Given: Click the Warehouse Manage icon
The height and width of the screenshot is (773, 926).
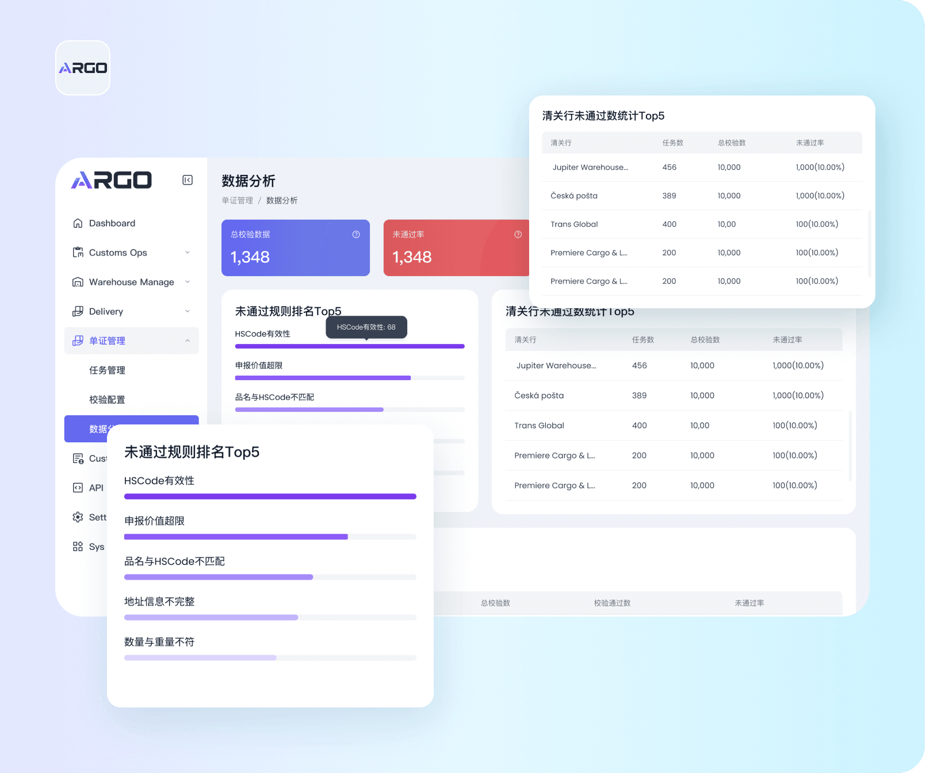Looking at the screenshot, I should tap(78, 282).
